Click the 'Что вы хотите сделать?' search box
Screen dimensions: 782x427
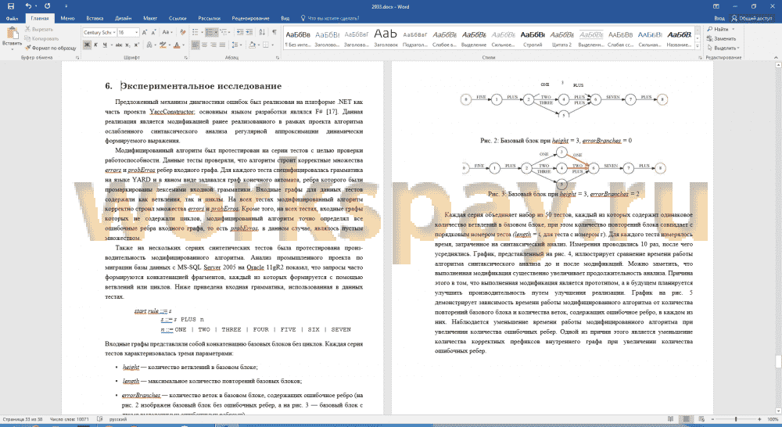point(330,19)
